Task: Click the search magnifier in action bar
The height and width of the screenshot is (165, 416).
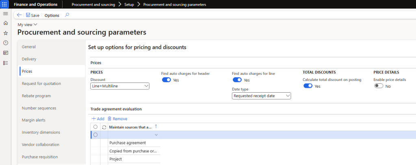Action: pyautogui.click(x=67, y=15)
